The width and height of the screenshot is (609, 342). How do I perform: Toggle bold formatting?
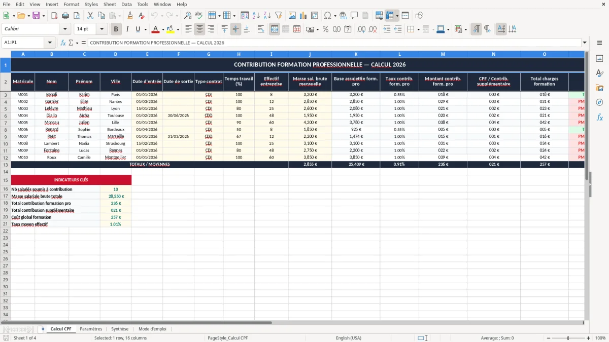coord(116,29)
